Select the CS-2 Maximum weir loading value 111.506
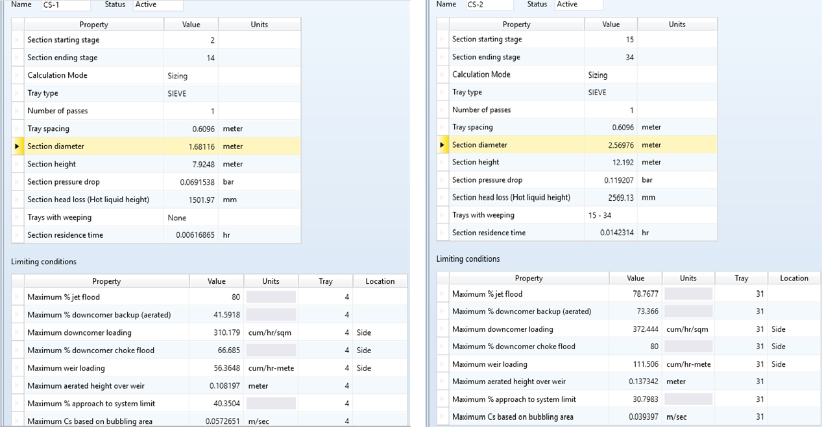The width and height of the screenshot is (824, 427). (x=636, y=364)
